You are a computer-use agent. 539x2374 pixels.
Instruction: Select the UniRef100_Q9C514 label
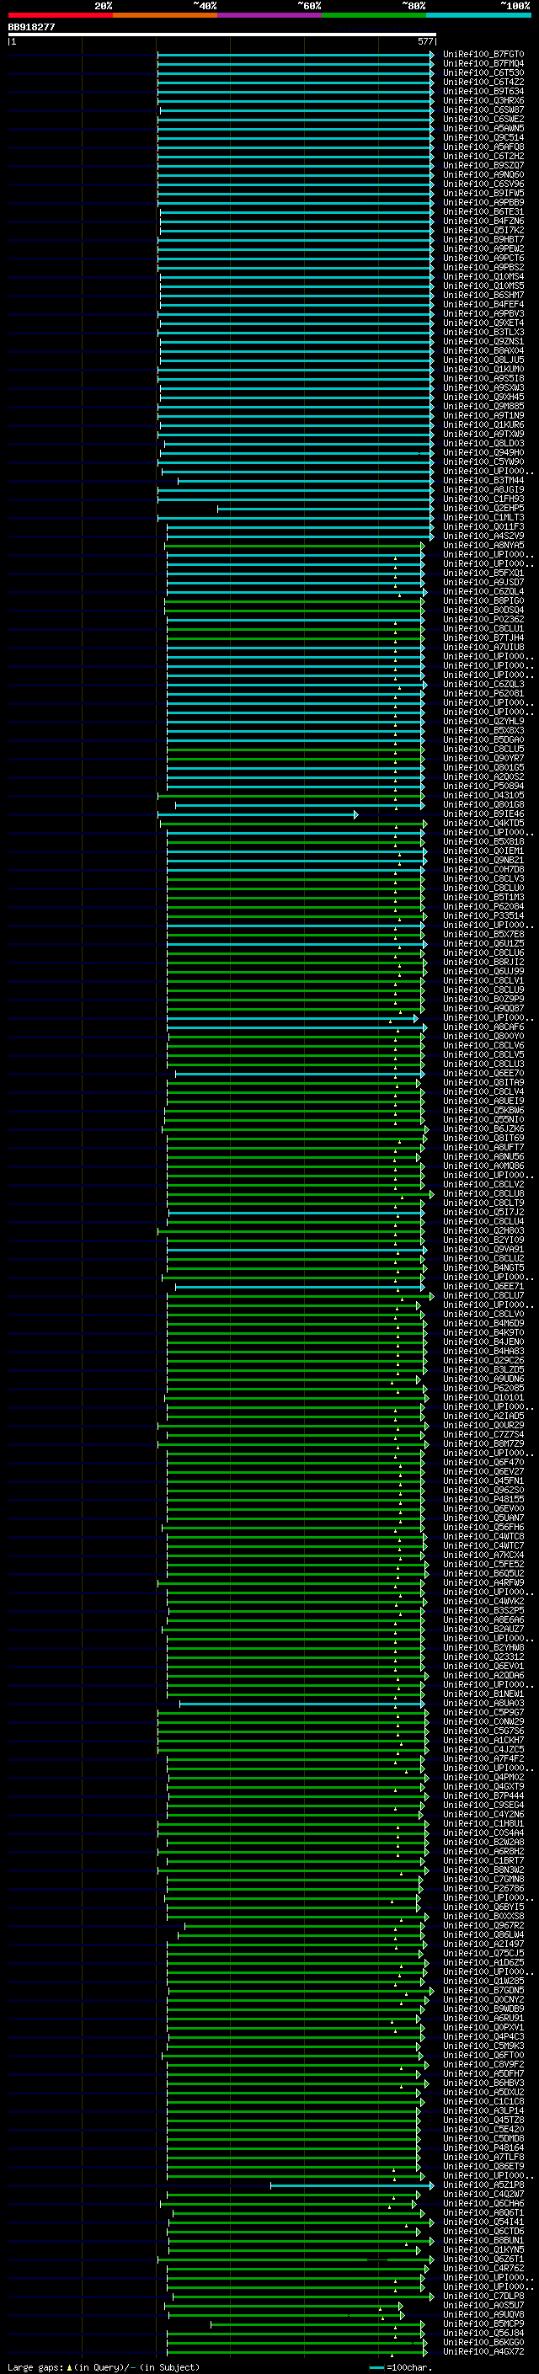(483, 137)
